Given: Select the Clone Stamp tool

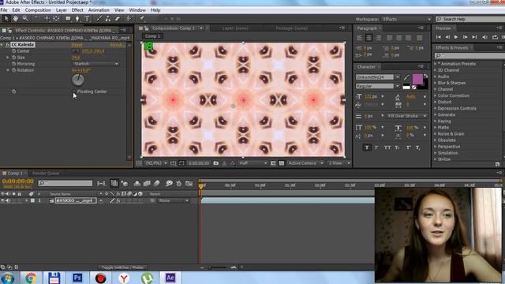Looking at the screenshot, I should [108, 19].
